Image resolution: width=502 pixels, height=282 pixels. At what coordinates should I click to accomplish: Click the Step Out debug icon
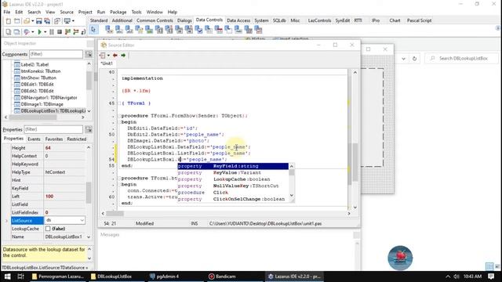coord(83,32)
